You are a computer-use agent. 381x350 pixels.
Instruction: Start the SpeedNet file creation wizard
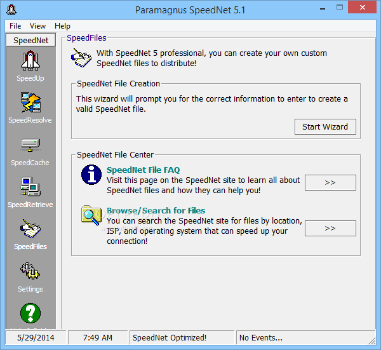tap(325, 126)
